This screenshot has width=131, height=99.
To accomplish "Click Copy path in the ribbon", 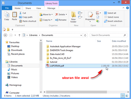I will (x=26, y=17).
